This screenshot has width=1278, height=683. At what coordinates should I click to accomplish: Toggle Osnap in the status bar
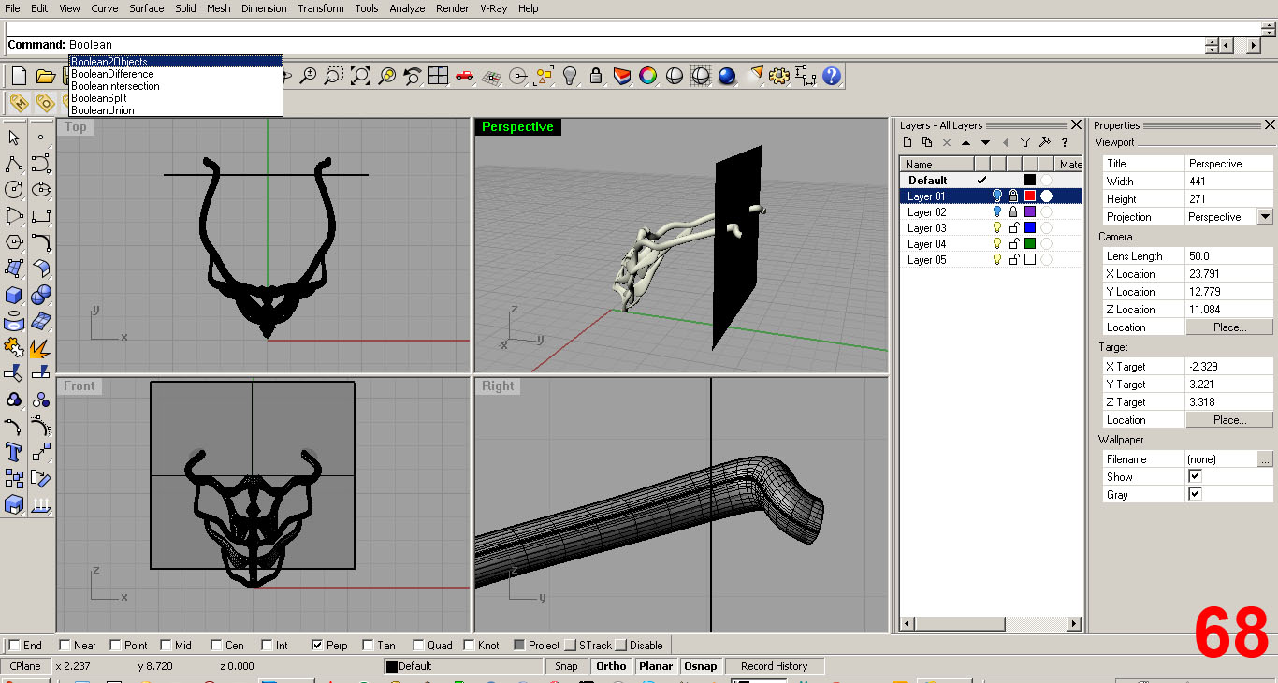(701, 666)
